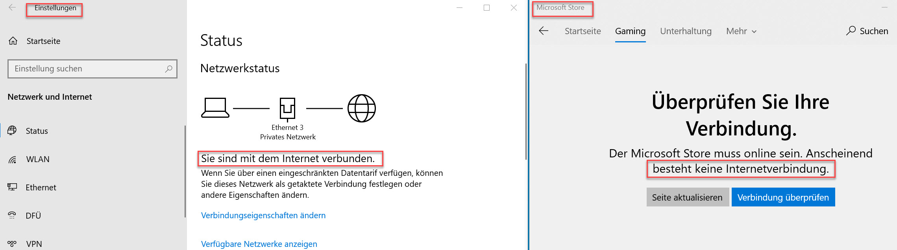The height and width of the screenshot is (250, 897).
Task: Click the Netzwerkstatus heading
Action: pos(240,68)
